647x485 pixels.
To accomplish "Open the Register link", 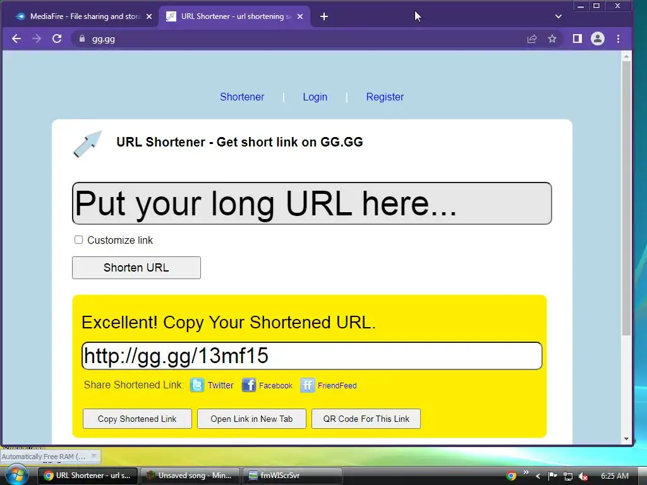I will point(385,97).
